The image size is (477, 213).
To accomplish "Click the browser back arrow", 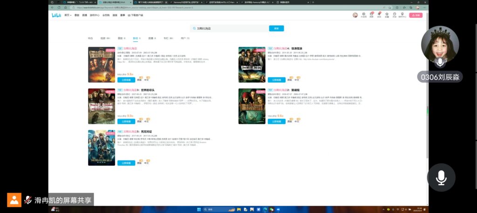I will [53, 7].
